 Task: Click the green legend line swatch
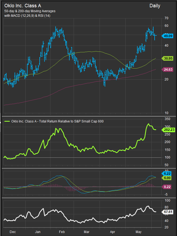(7, 121)
